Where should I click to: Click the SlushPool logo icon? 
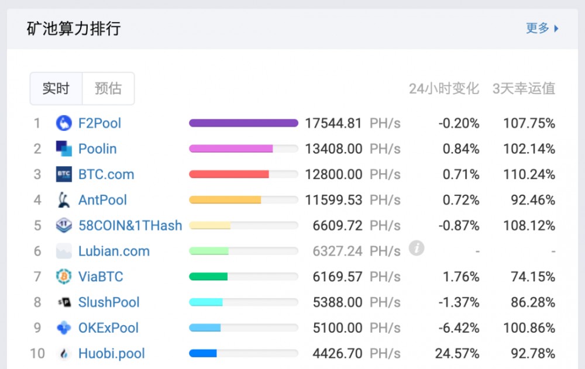pyautogui.click(x=64, y=302)
